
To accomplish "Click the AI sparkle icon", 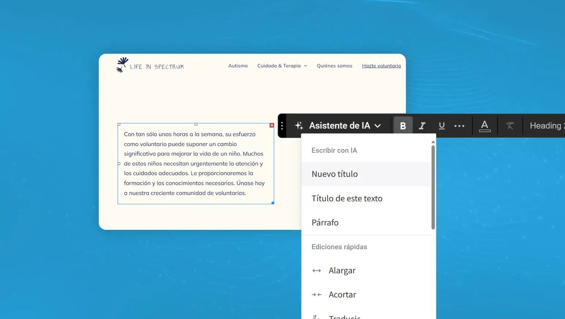I will point(299,126).
